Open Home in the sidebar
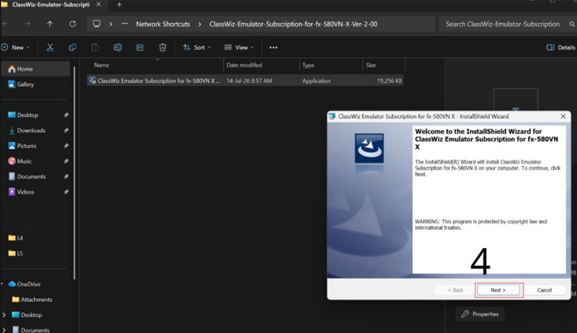 click(x=36, y=69)
